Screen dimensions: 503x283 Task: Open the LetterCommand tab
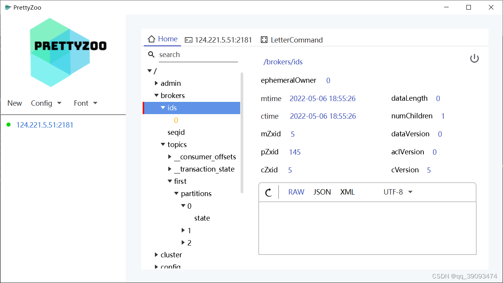[291, 40]
